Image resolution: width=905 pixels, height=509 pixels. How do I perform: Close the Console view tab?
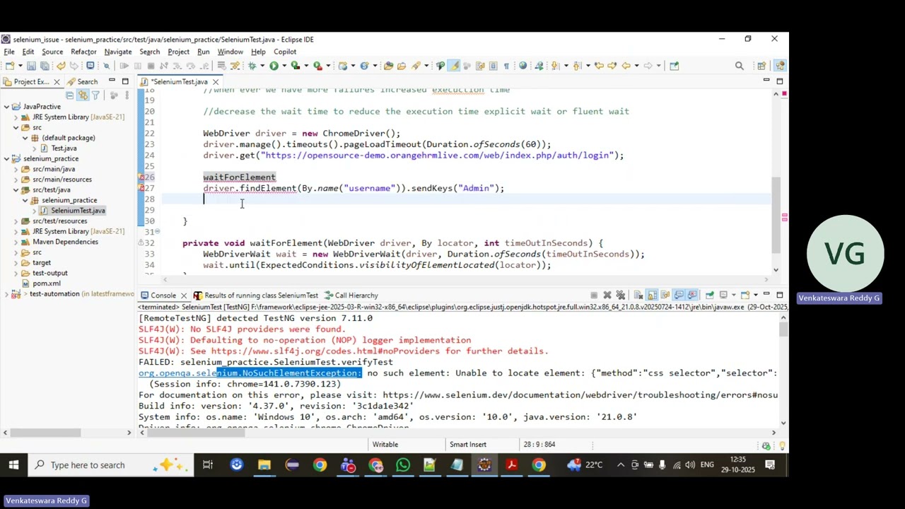click(x=183, y=295)
